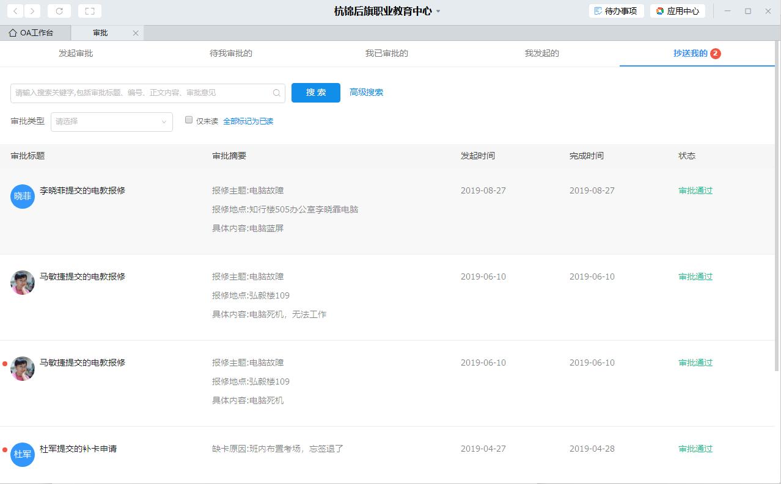Image resolution: width=781 pixels, height=484 pixels.
Task: Click the blue 搜索 button
Action: click(x=315, y=93)
